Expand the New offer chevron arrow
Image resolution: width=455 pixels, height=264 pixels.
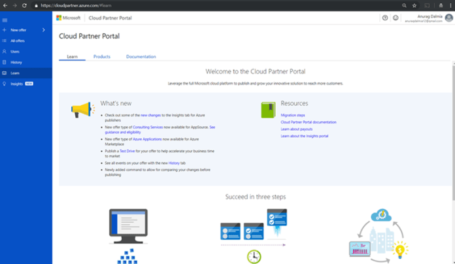44,30
